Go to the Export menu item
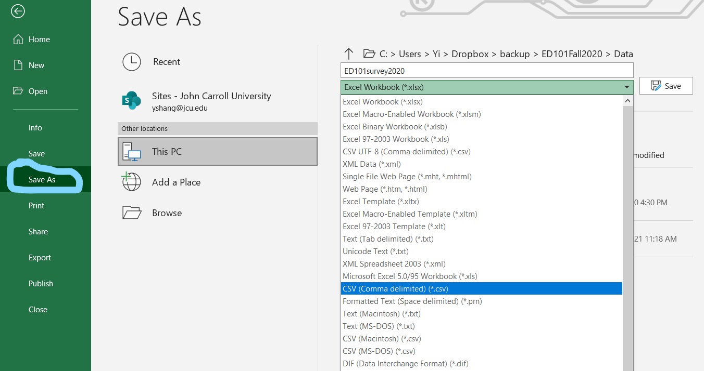 point(40,258)
